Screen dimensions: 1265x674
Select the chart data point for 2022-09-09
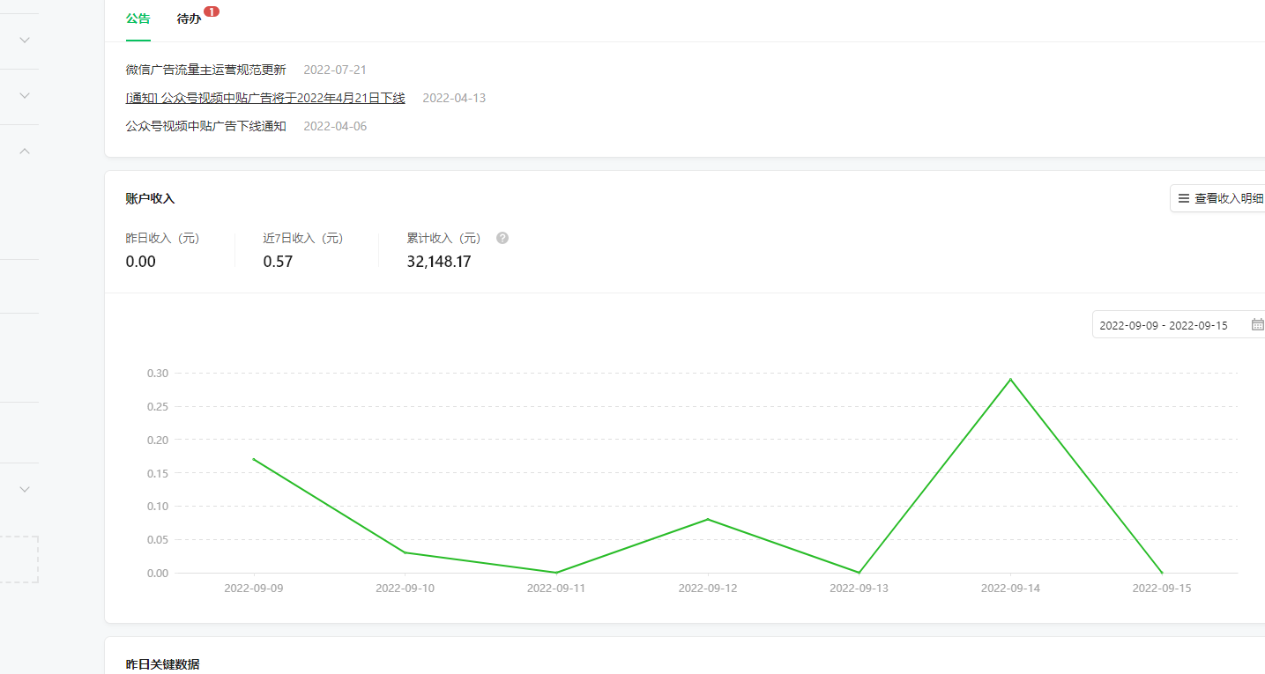click(254, 459)
